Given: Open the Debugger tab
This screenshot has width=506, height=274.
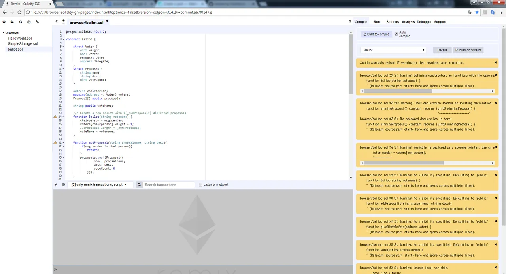Looking at the screenshot, I should (x=424, y=22).
